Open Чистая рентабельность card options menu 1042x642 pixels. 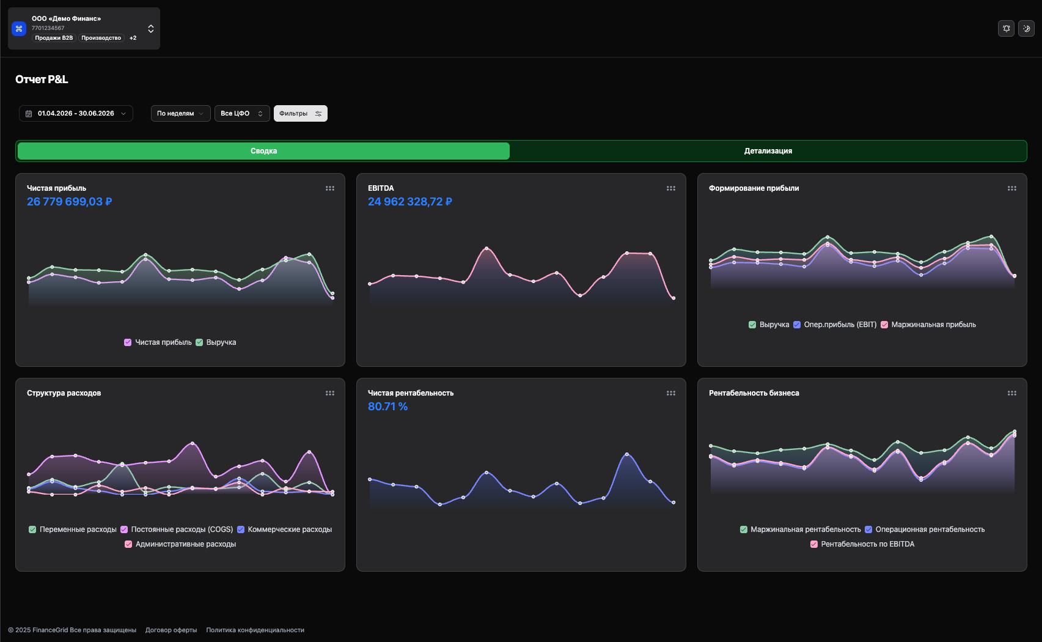tap(671, 393)
